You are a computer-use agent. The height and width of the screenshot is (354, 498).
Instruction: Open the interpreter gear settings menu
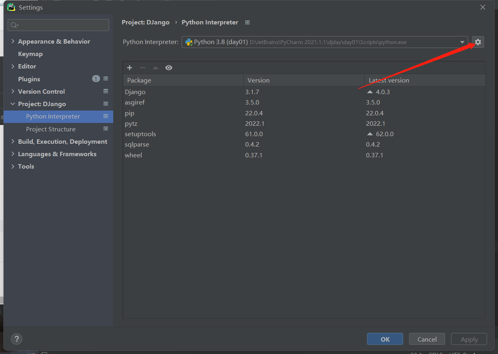[x=478, y=42]
